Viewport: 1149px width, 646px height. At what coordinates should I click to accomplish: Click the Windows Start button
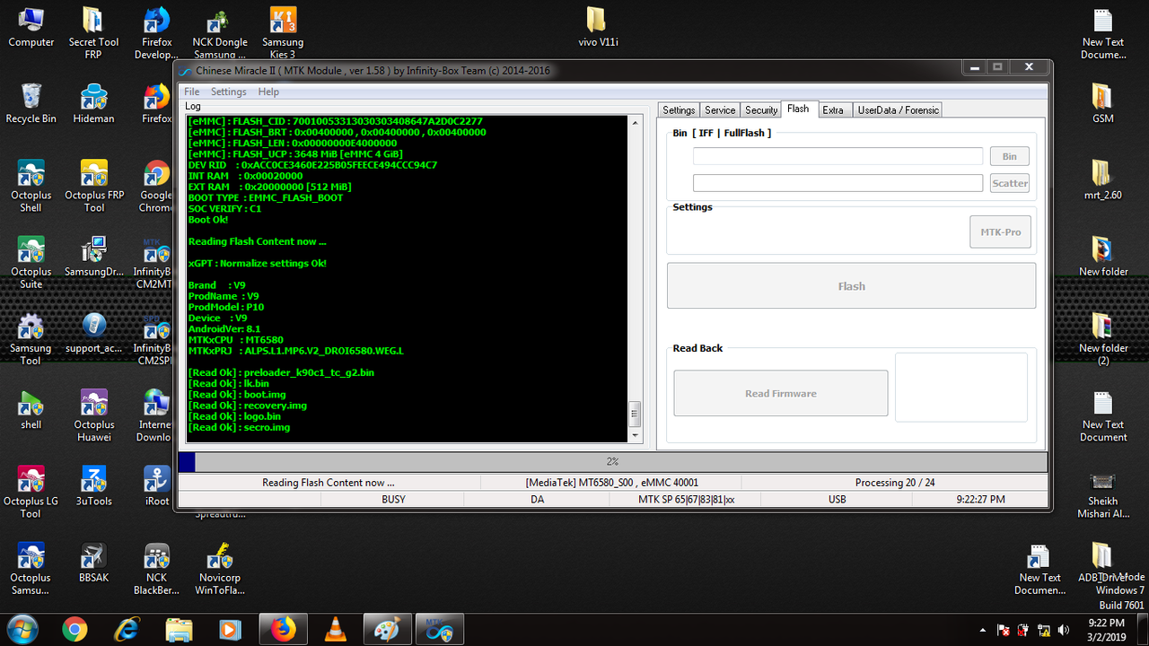(22, 629)
